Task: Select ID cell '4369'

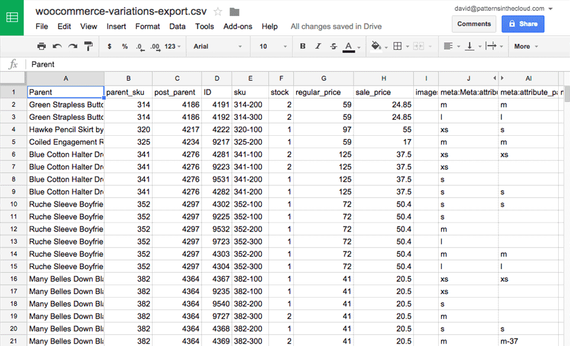Action: coord(216,341)
